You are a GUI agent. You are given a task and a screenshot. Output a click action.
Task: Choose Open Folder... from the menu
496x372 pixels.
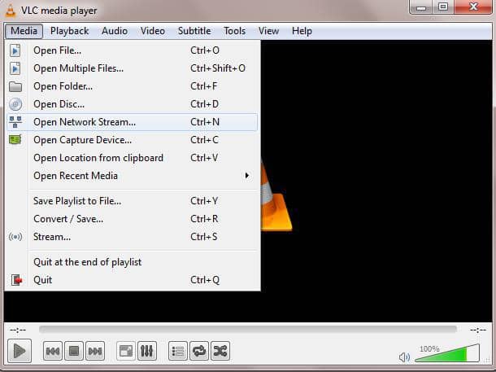click(132, 86)
